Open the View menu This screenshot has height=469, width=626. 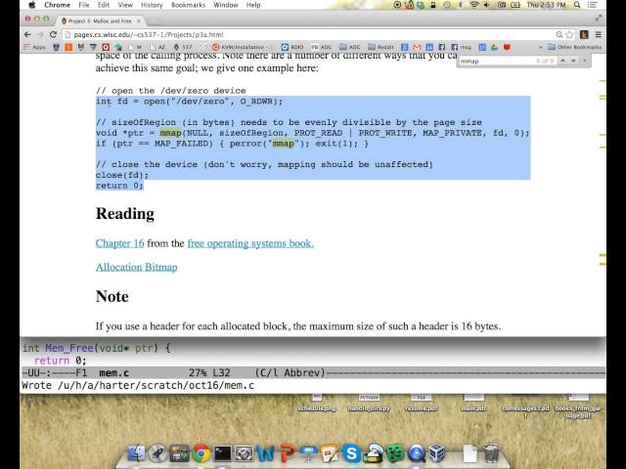[125, 5]
